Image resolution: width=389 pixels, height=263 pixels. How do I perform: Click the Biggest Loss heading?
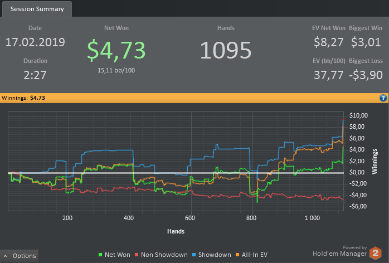(x=366, y=61)
